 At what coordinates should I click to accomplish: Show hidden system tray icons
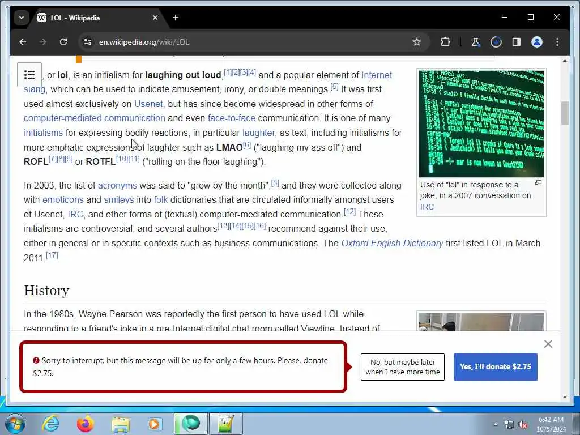[x=495, y=425]
